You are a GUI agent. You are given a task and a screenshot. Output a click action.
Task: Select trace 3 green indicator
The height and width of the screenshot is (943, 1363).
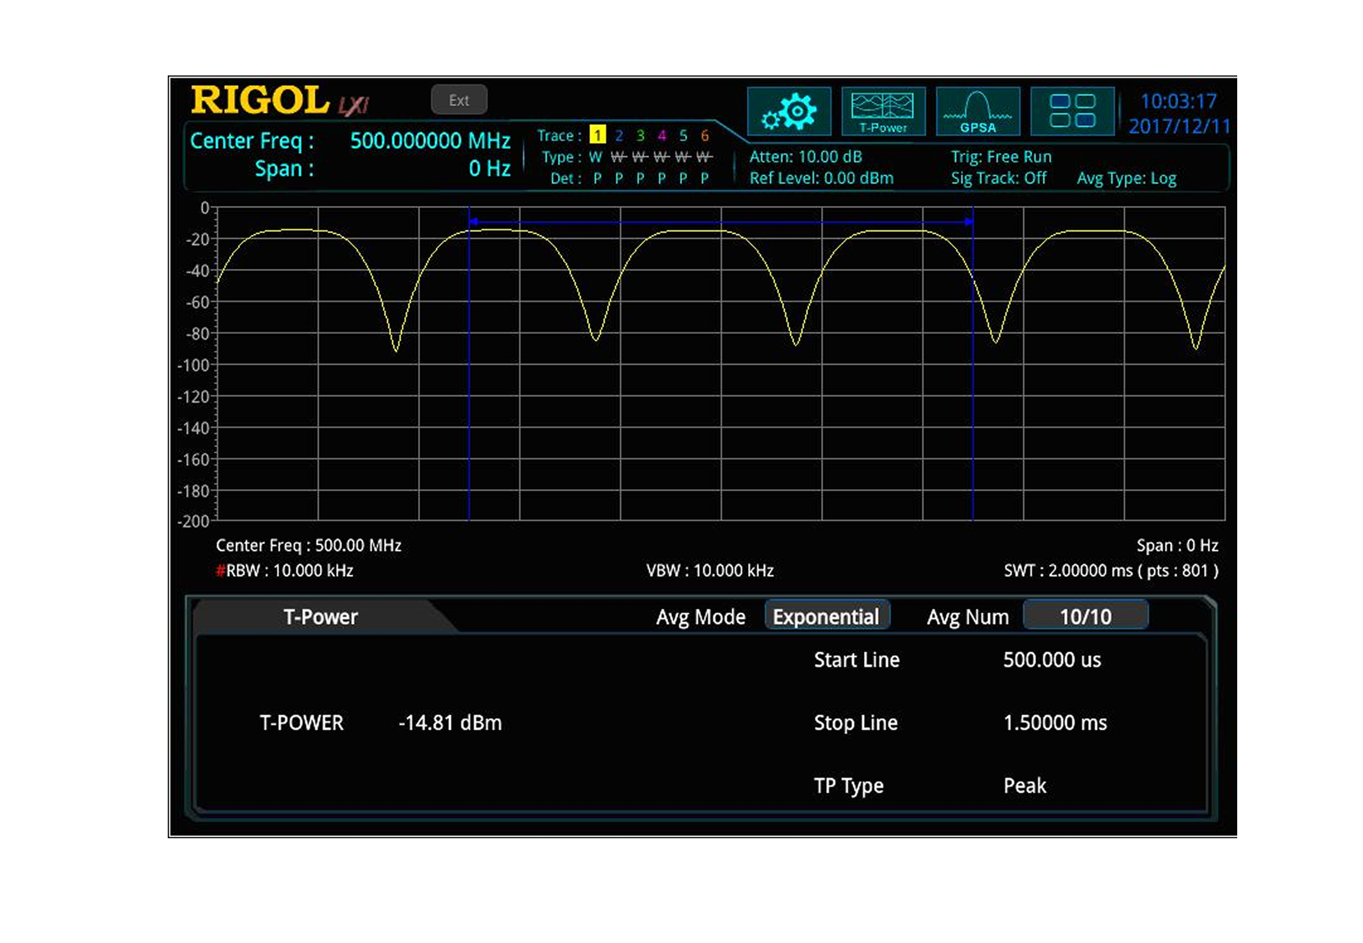point(640,135)
